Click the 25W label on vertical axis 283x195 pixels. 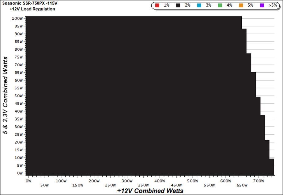point(19,134)
